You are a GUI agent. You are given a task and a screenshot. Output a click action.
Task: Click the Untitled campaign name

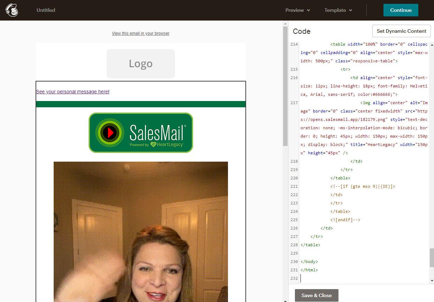tap(46, 10)
